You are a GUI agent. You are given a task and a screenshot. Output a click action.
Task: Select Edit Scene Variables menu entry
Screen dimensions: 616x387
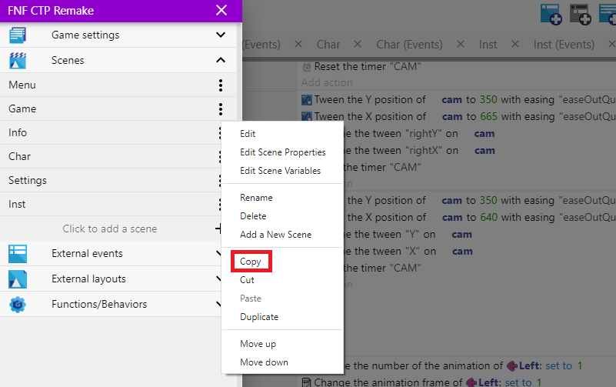click(x=280, y=171)
